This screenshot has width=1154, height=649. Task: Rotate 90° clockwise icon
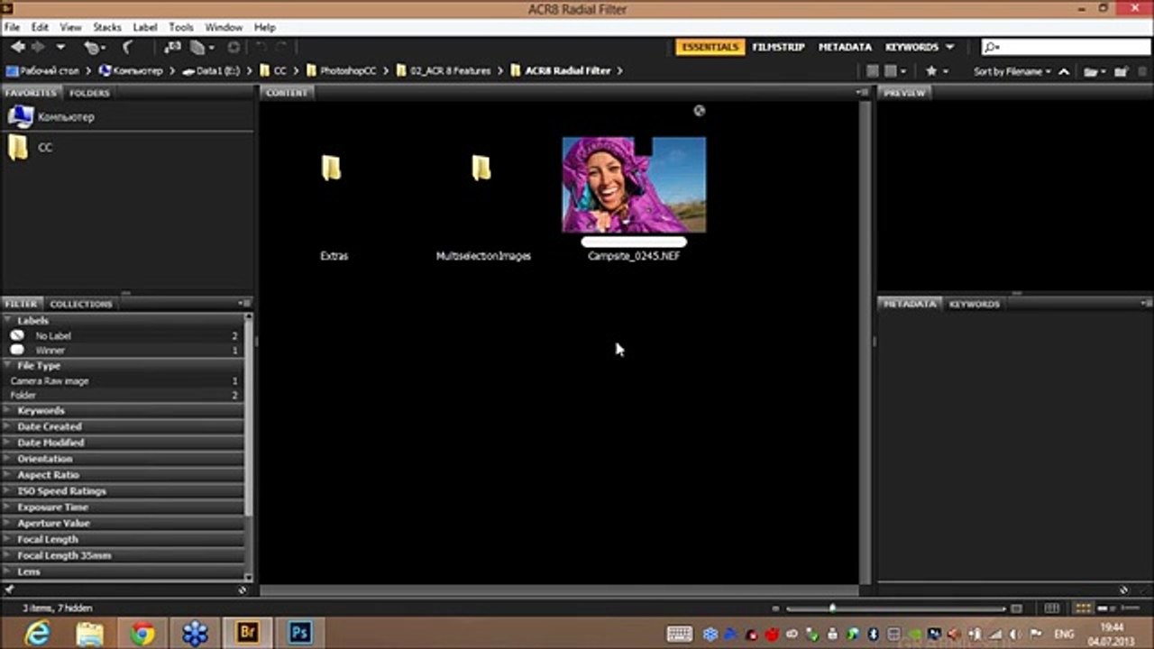coord(281,47)
